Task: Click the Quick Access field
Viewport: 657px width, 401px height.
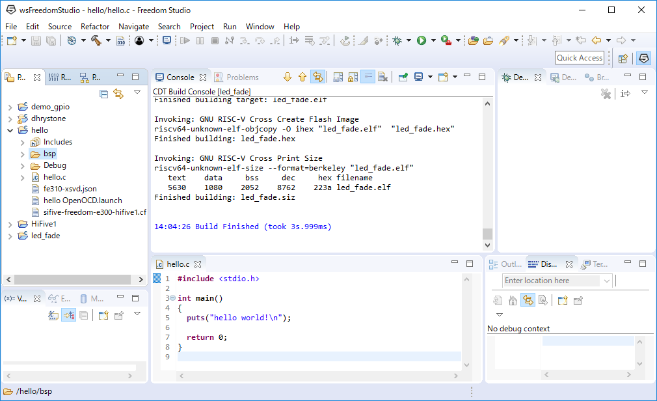Action: coord(580,58)
